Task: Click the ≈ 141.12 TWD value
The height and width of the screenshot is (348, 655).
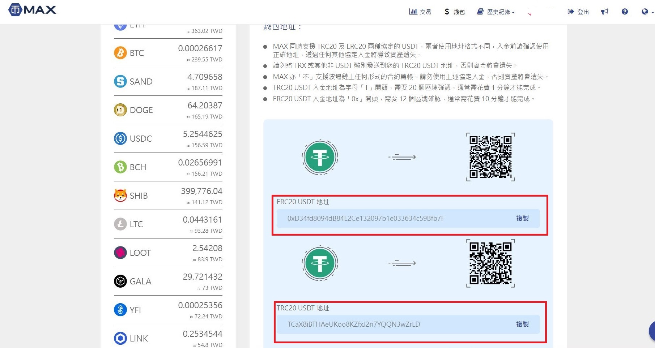Action: click(x=204, y=202)
